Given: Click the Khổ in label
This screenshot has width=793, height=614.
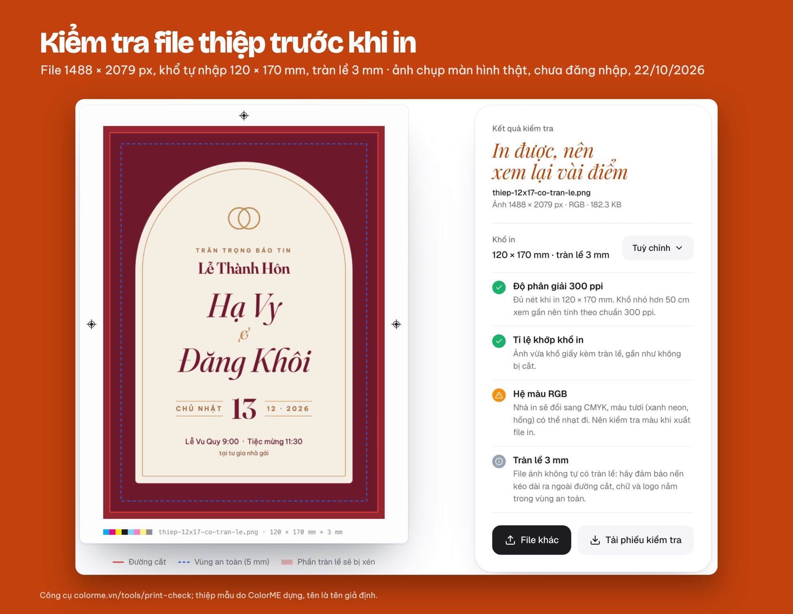Looking at the screenshot, I should [x=504, y=240].
